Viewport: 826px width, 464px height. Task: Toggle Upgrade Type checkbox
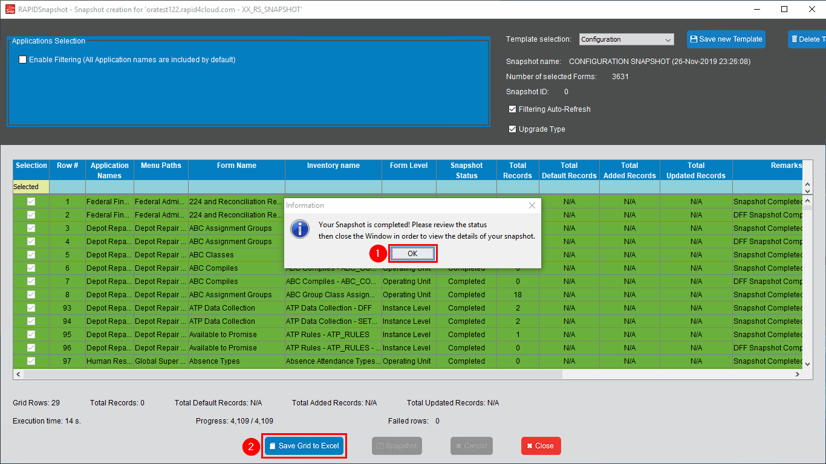(x=513, y=129)
